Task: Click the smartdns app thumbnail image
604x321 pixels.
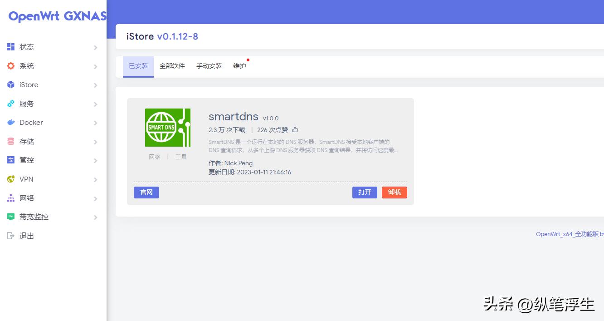Action: [168, 128]
